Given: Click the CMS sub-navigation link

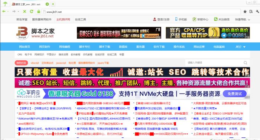Looking at the screenshot, I should (20, 54).
